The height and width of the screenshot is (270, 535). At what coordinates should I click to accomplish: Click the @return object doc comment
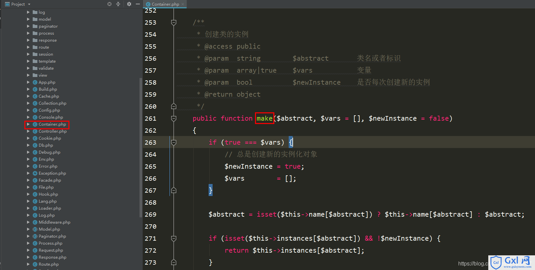click(232, 94)
